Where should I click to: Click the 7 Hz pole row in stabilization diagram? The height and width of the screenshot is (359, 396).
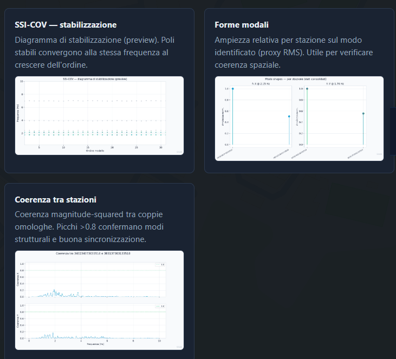pyautogui.click(x=95, y=101)
